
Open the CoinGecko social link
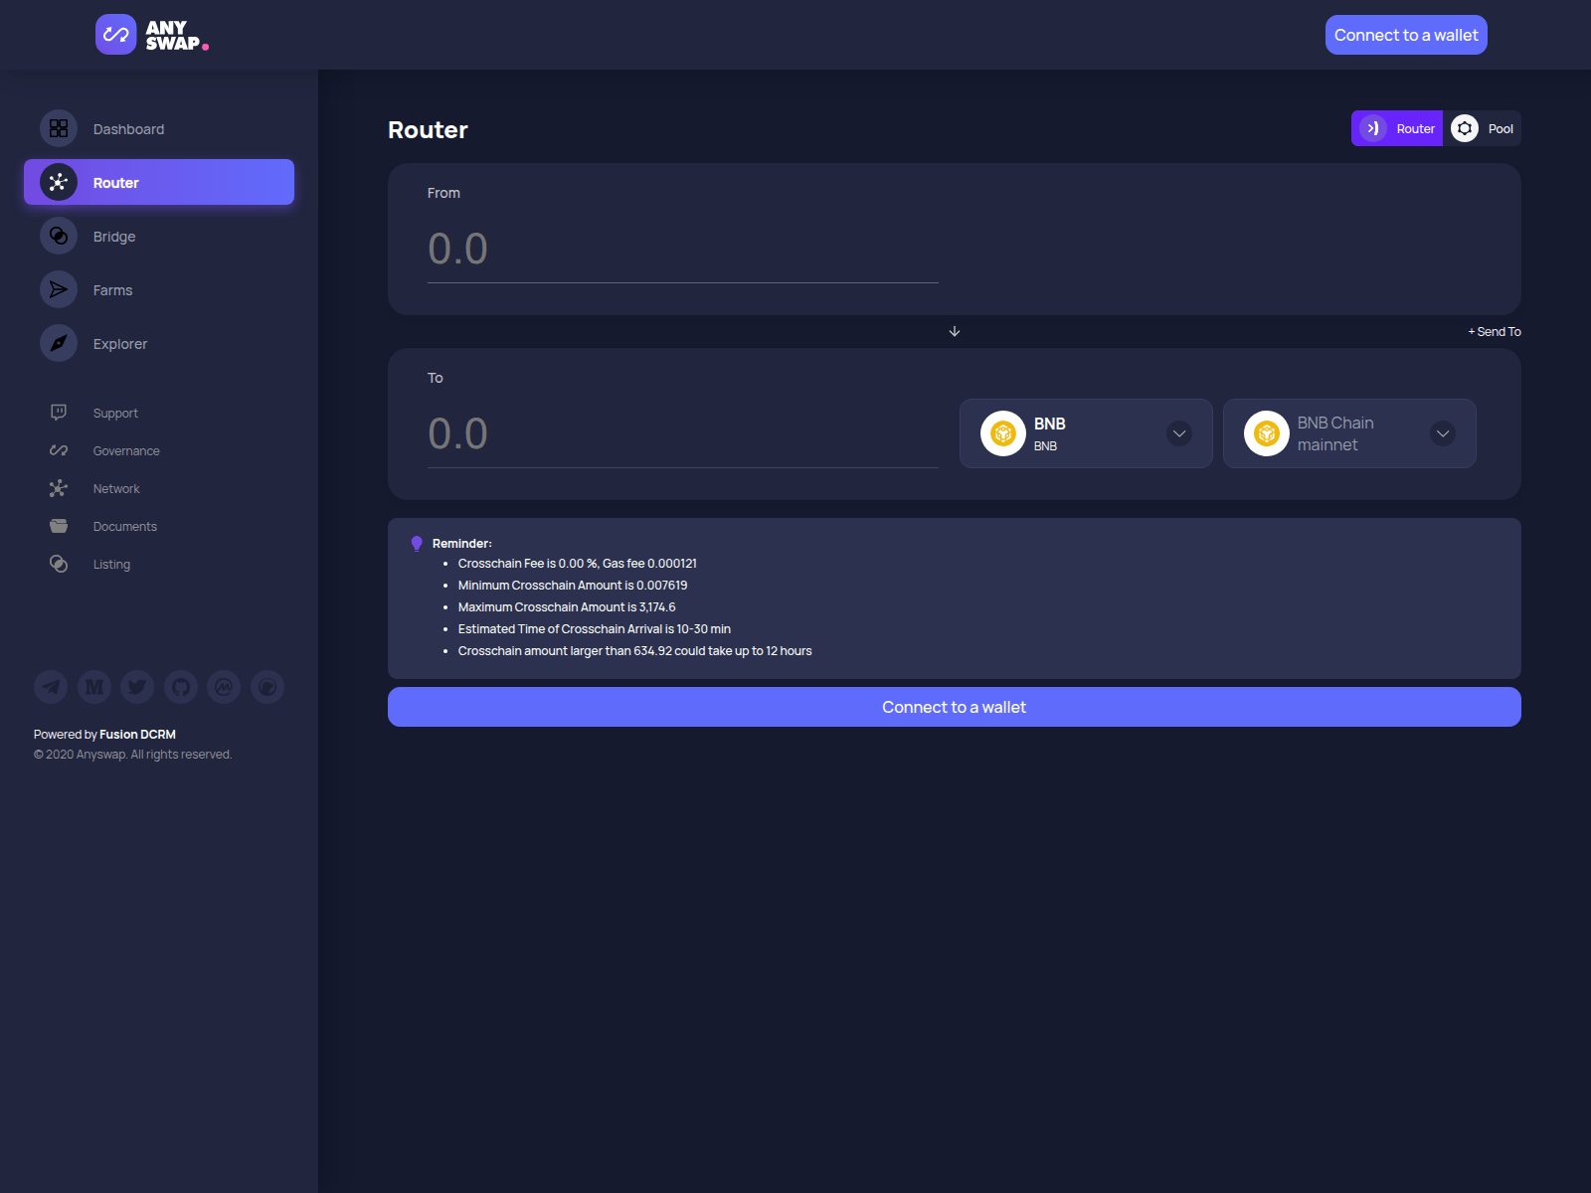pyautogui.click(x=267, y=687)
